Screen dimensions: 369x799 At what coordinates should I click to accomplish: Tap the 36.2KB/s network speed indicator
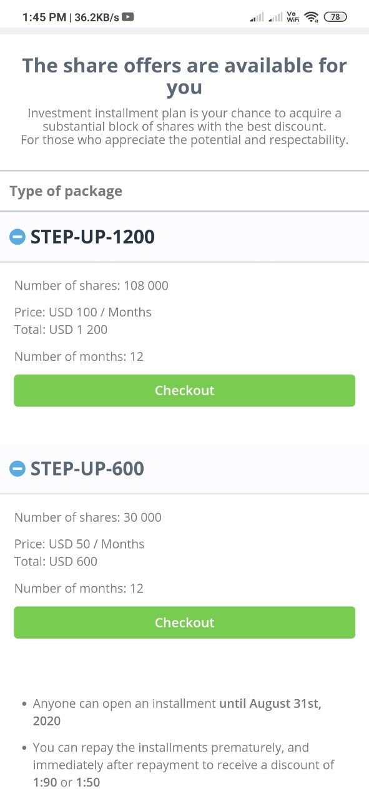pos(97,17)
